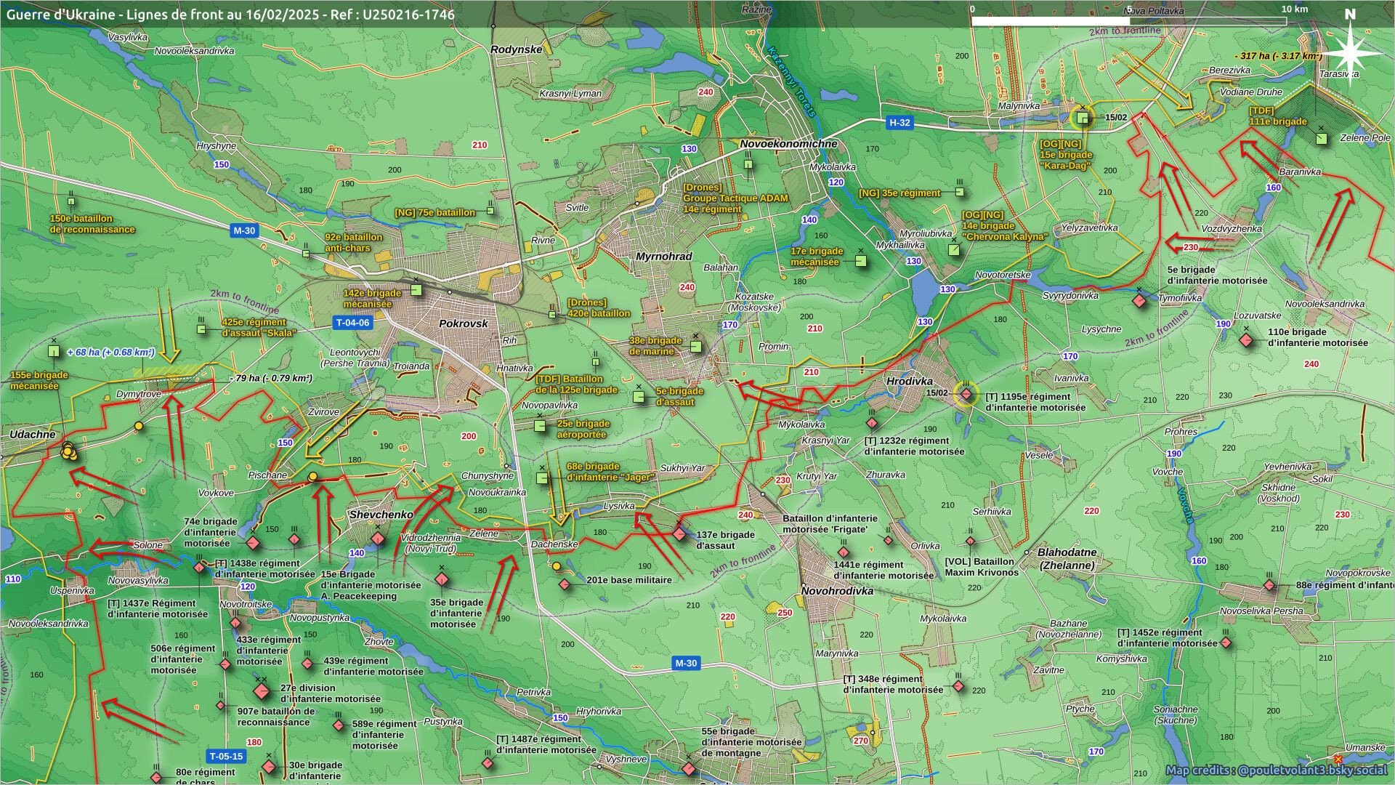
Task: Click the Shevchenko village label
Action: [x=381, y=515]
